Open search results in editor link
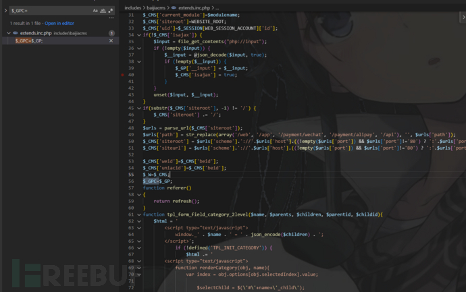Viewport: 466px width, 292px height. (x=59, y=23)
